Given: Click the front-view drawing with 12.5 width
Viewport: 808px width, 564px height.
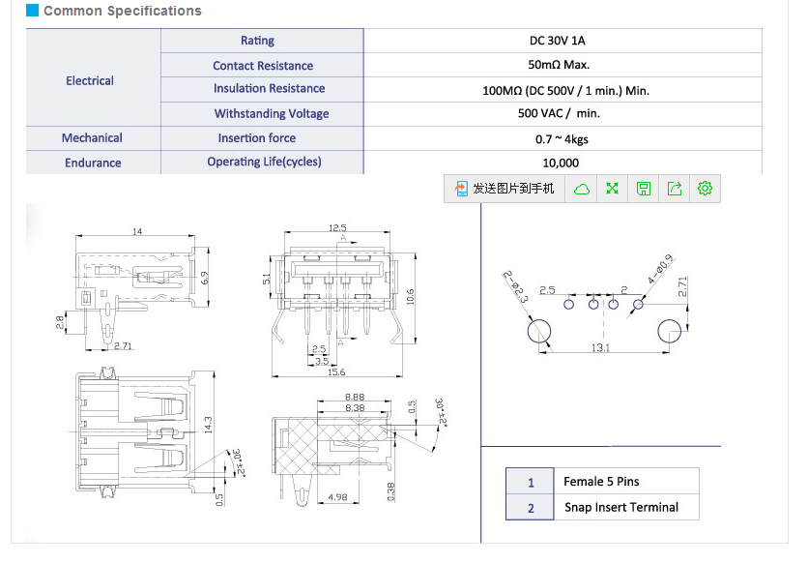Looking at the screenshot, I should click(x=340, y=300).
